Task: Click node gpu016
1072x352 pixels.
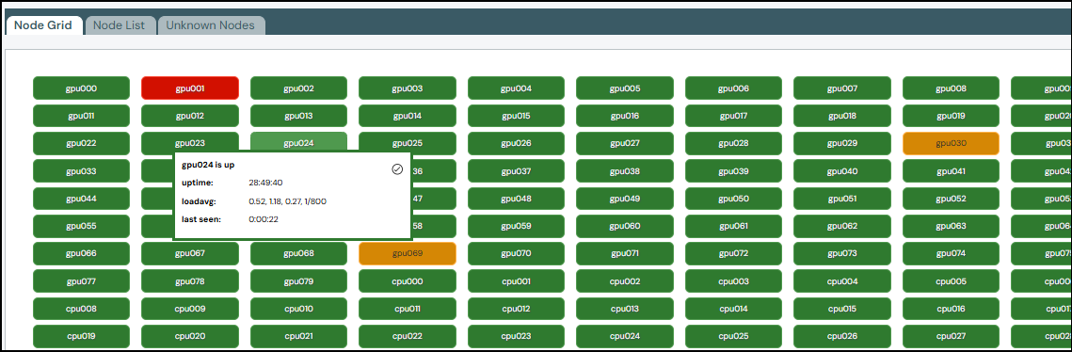Action: pos(625,116)
